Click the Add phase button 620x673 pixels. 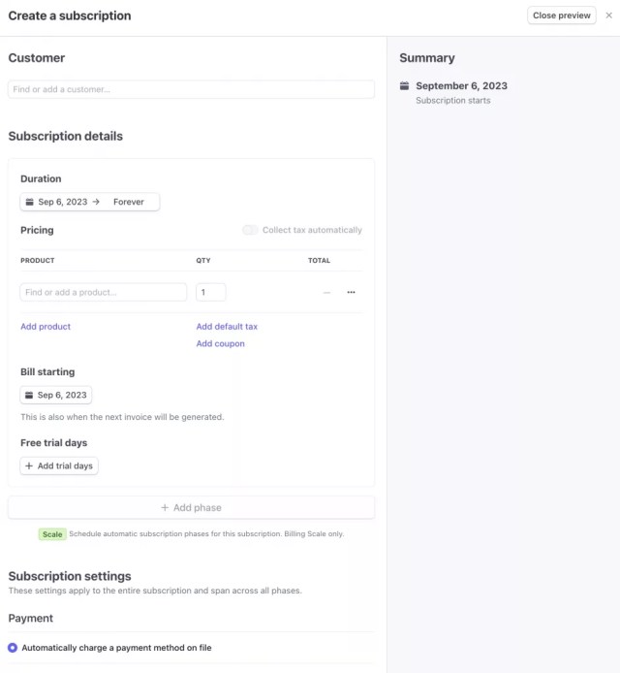click(191, 508)
